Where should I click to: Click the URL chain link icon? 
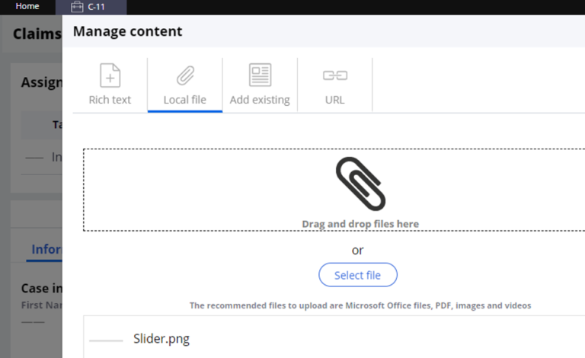pyautogui.click(x=334, y=75)
